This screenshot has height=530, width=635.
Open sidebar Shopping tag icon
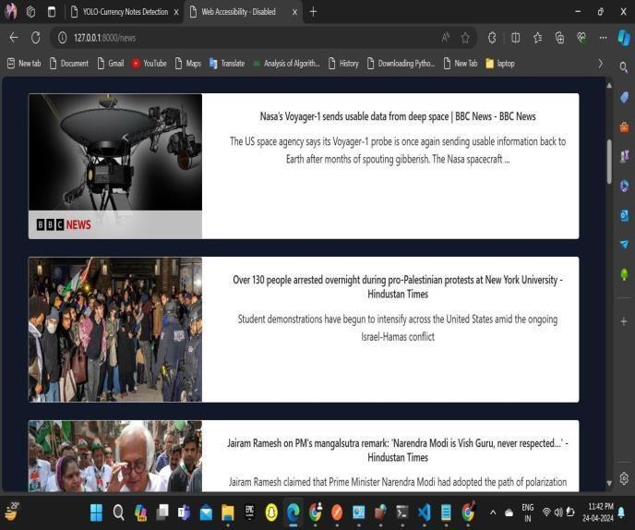tap(624, 97)
